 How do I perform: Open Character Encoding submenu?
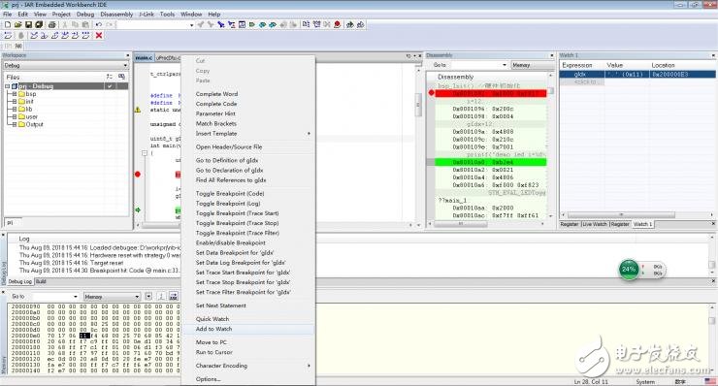click(247, 366)
